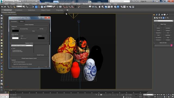Open the selection filter dropdown in toolbar
The width and height of the screenshot is (174, 98).
[x=19, y=7]
